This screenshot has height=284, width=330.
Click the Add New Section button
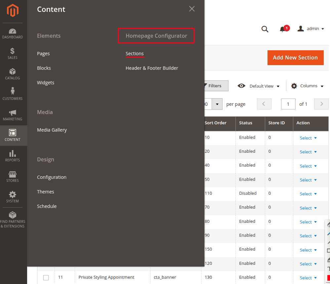[295, 58]
